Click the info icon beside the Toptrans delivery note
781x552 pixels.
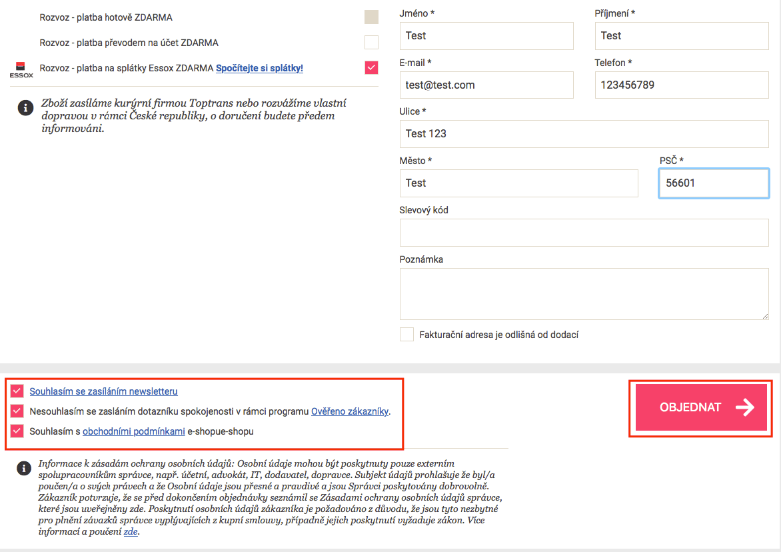[x=25, y=108]
